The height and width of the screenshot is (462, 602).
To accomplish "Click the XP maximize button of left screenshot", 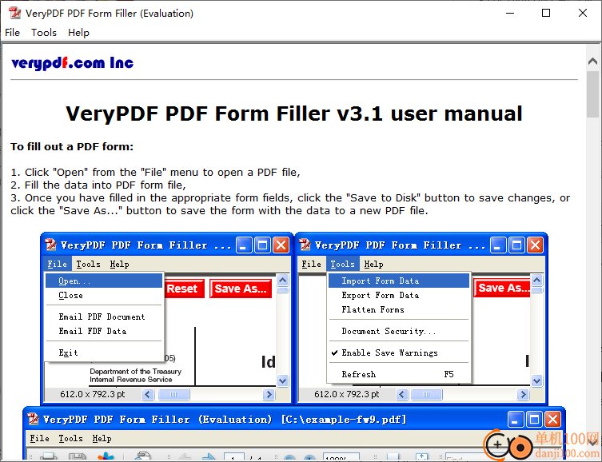I will pos(262,245).
